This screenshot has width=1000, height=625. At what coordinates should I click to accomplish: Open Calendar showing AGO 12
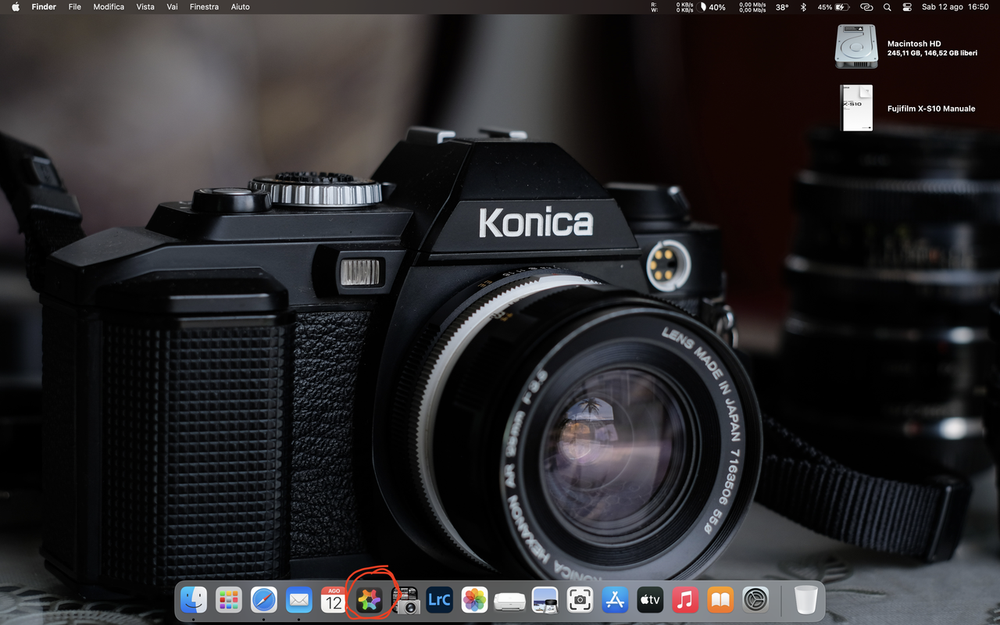click(334, 600)
